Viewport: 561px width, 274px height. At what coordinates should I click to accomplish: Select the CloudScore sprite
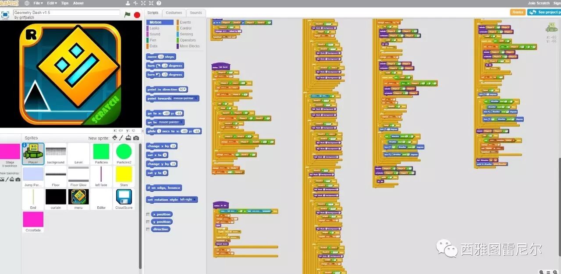point(124,199)
